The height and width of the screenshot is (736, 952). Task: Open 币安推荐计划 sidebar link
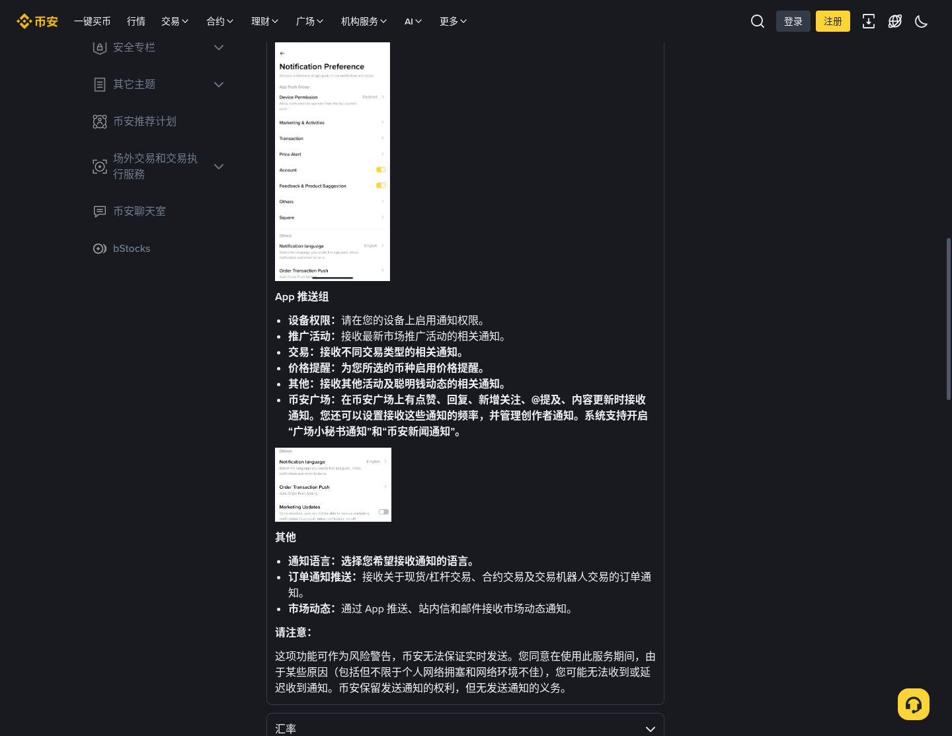145,122
